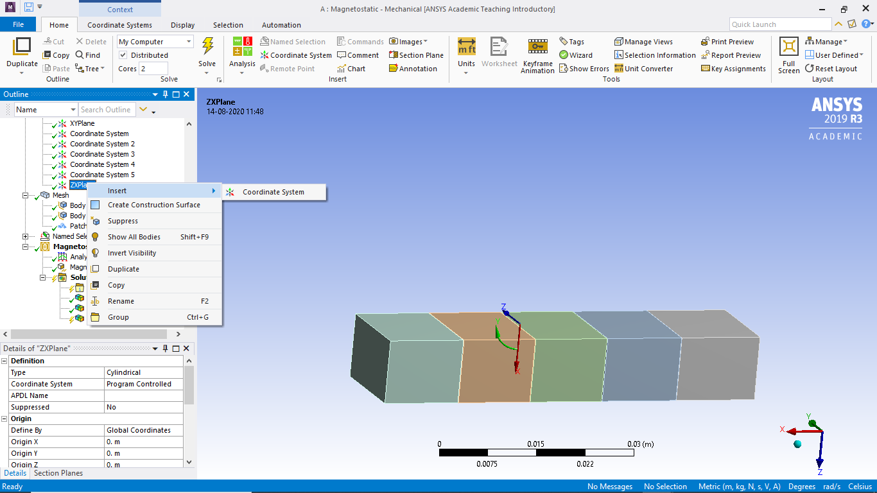The width and height of the screenshot is (877, 493).
Task: Insert a Chart
Action: click(x=351, y=69)
